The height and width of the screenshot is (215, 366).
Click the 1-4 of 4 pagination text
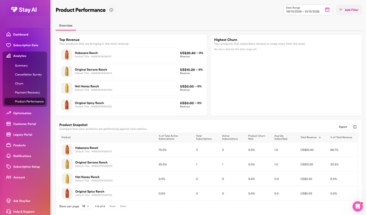tap(100, 206)
